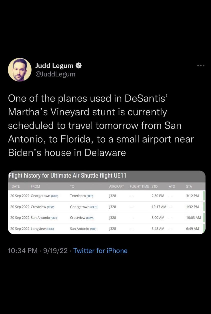Click the AIRCRAFT column header
This screenshot has width=211, height=314.
(x=117, y=186)
